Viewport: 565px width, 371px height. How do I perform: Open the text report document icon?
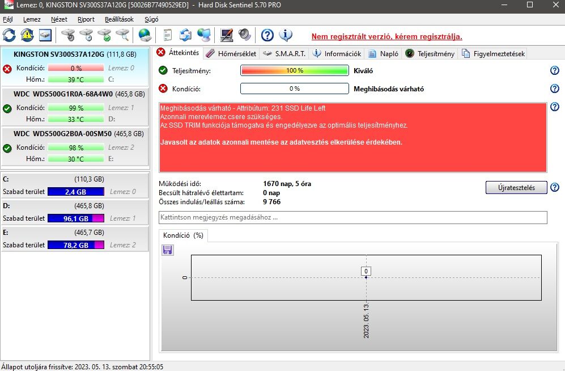[167, 35]
